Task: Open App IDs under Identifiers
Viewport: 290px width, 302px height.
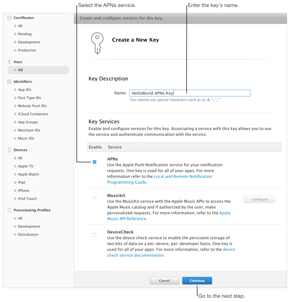Action: [x=24, y=90]
